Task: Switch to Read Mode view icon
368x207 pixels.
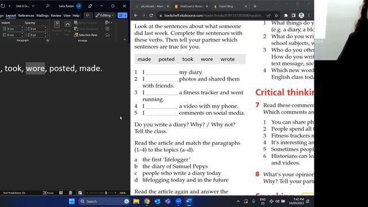Action: point(61,193)
